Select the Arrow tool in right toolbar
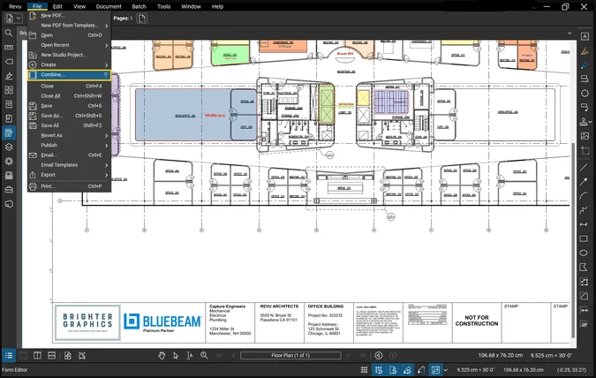Image resolution: width=596 pixels, height=378 pixels. 584,181
